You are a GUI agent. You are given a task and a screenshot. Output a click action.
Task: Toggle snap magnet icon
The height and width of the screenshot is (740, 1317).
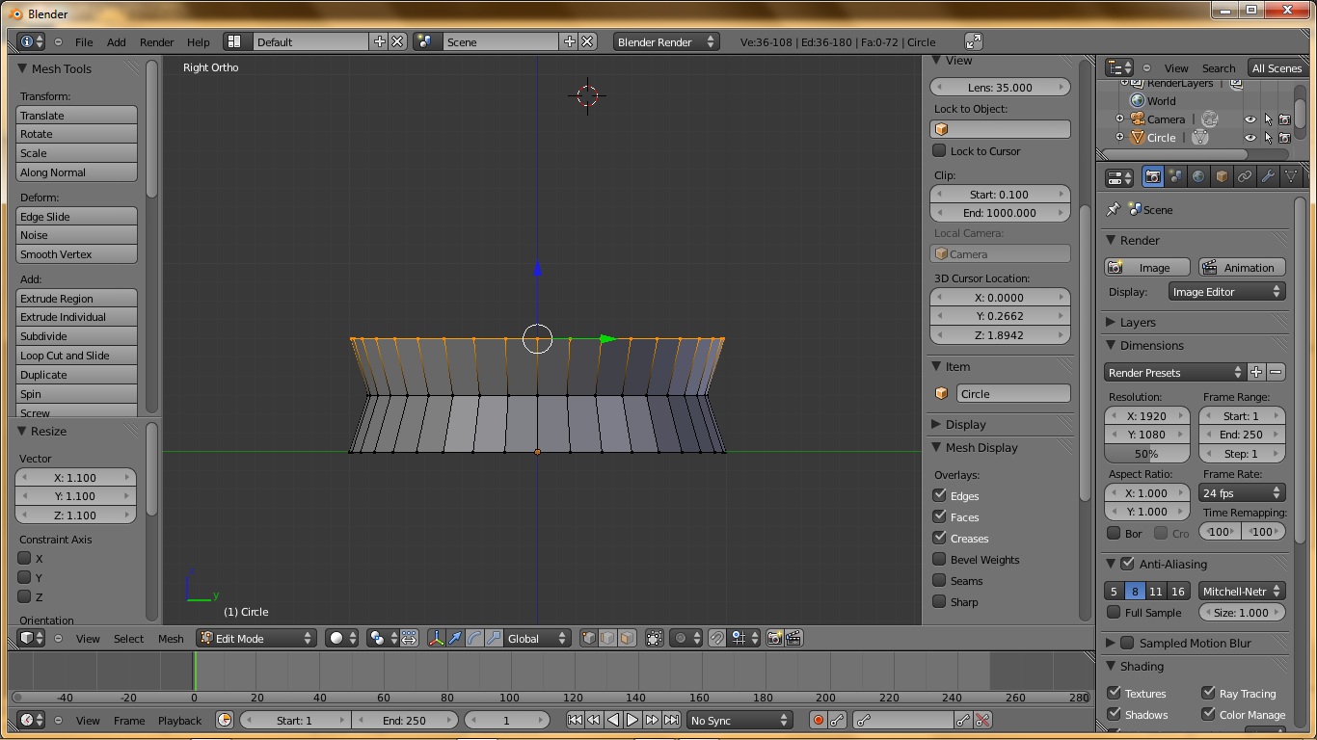click(716, 638)
